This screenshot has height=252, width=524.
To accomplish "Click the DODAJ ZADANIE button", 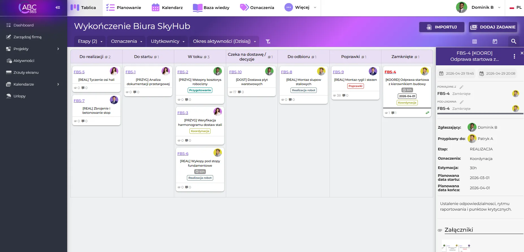I will pos(493,27).
